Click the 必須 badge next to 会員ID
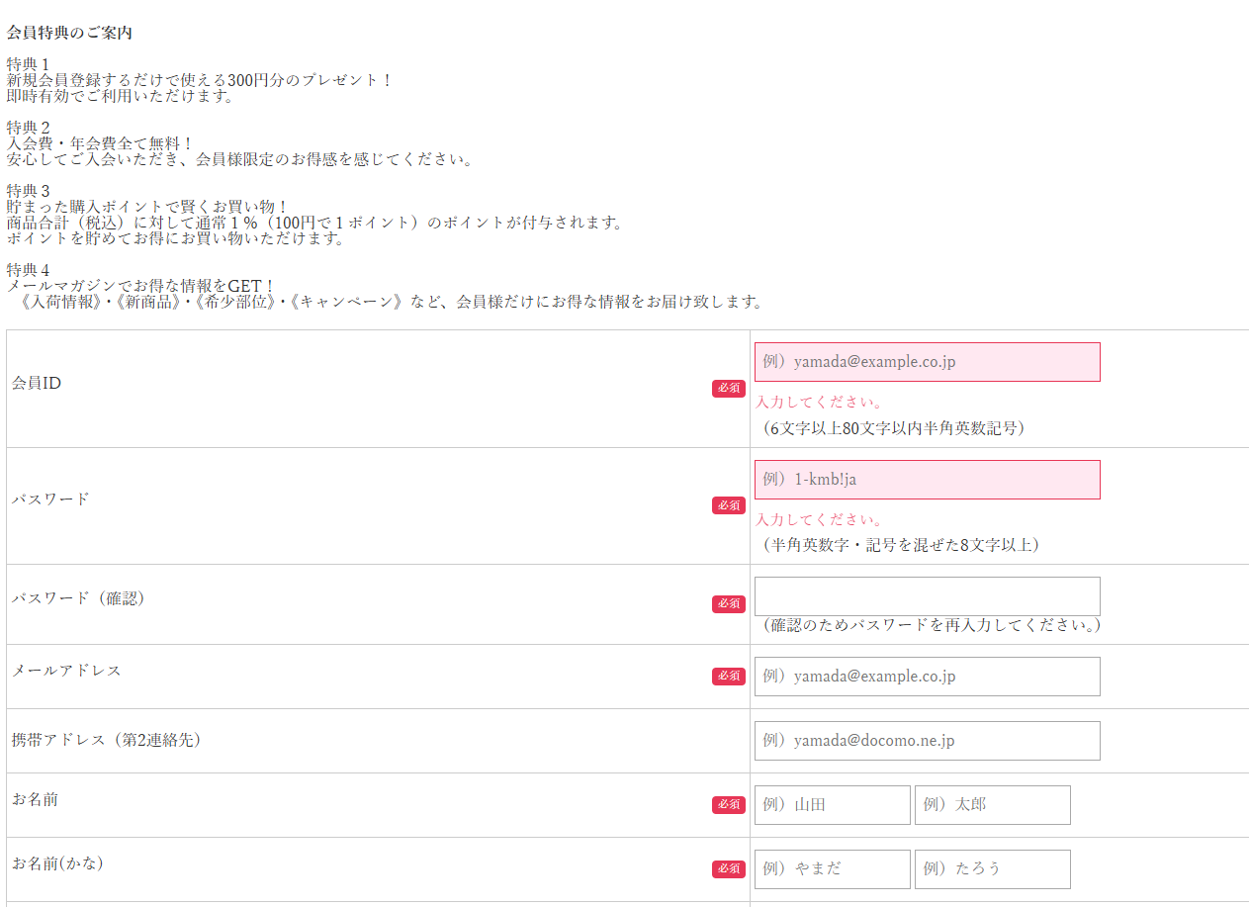 729,389
